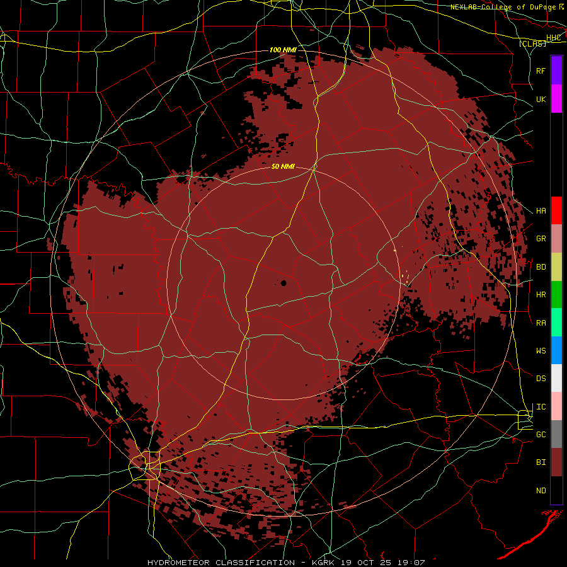The width and height of the screenshot is (567, 567).
Task: Click the BD yellow legend swatch
Action: click(x=556, y=266)
